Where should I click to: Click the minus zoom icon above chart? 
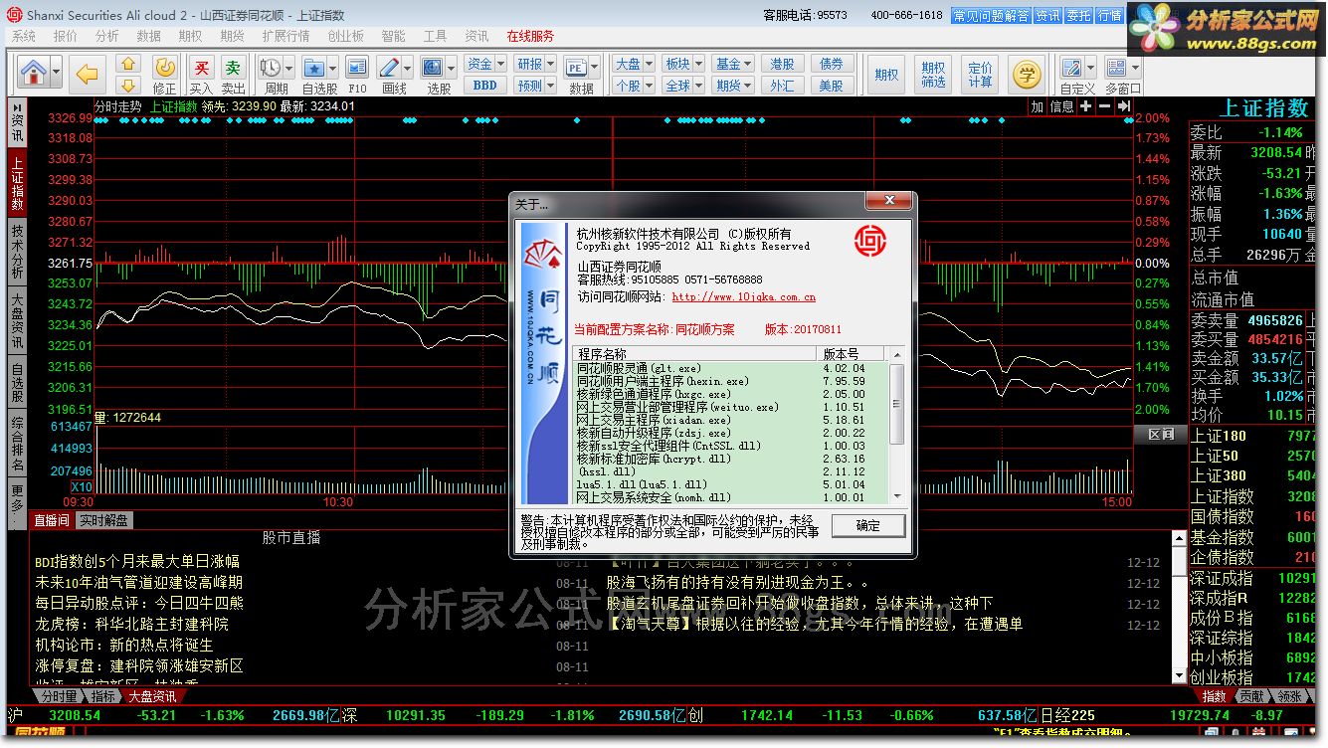(x=1105, y=105)
